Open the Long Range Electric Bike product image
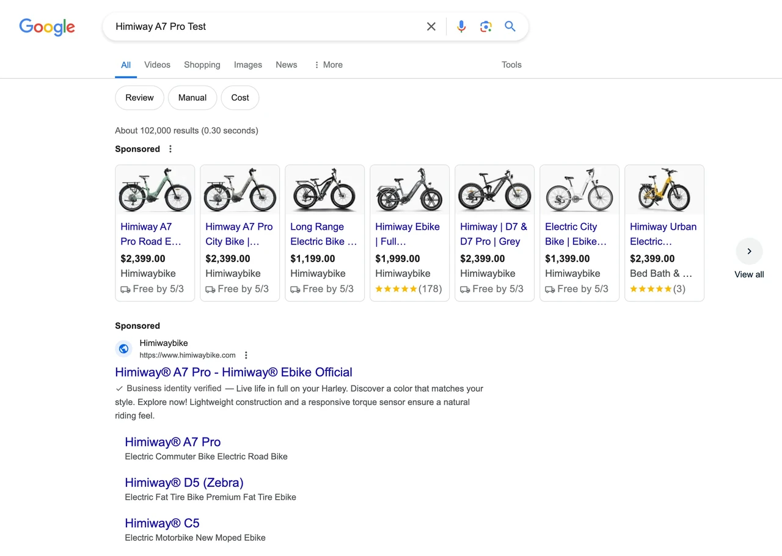 pos(325,189)
